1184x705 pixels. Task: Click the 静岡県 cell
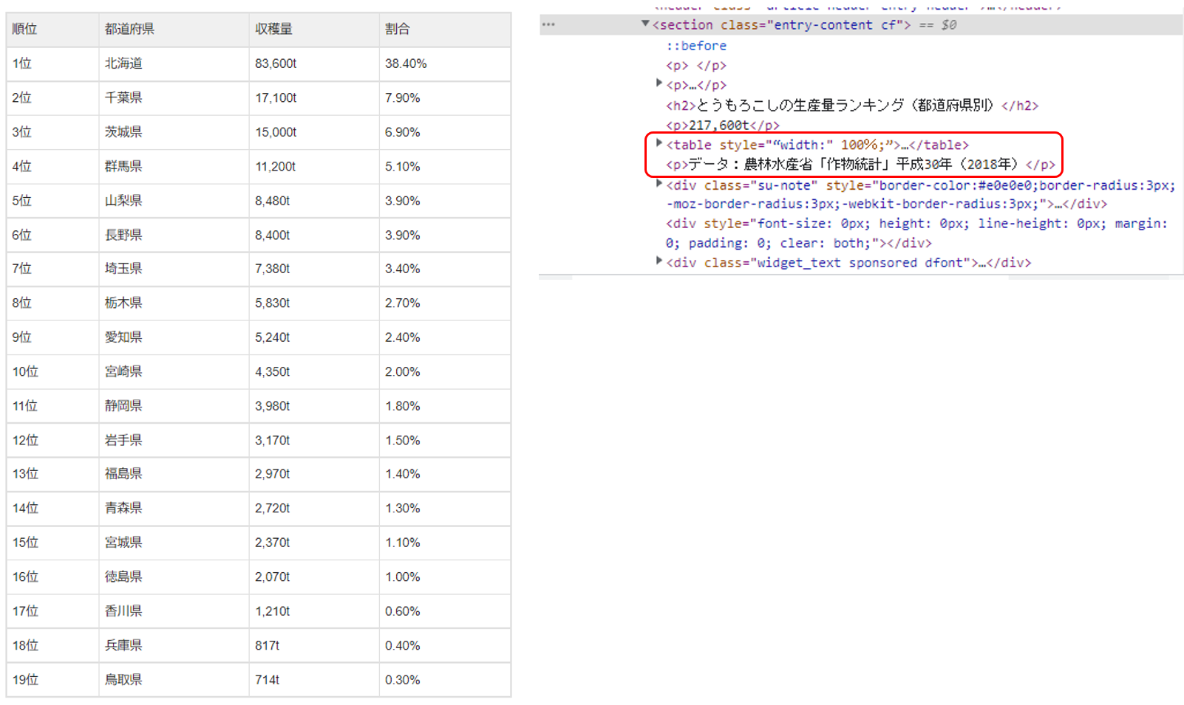coord(174,406)
